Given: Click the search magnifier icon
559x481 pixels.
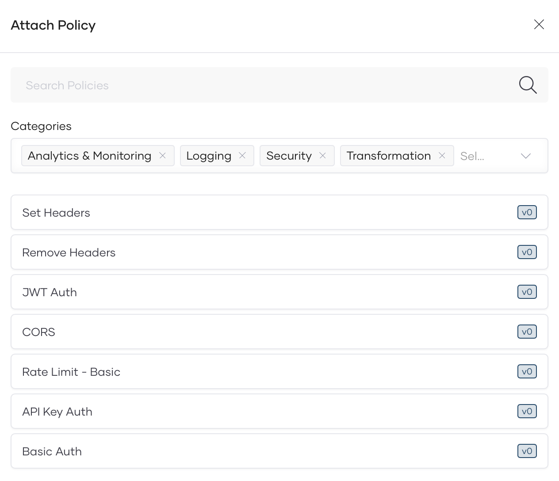Looking at the screenshot, I should click(528, 85).
